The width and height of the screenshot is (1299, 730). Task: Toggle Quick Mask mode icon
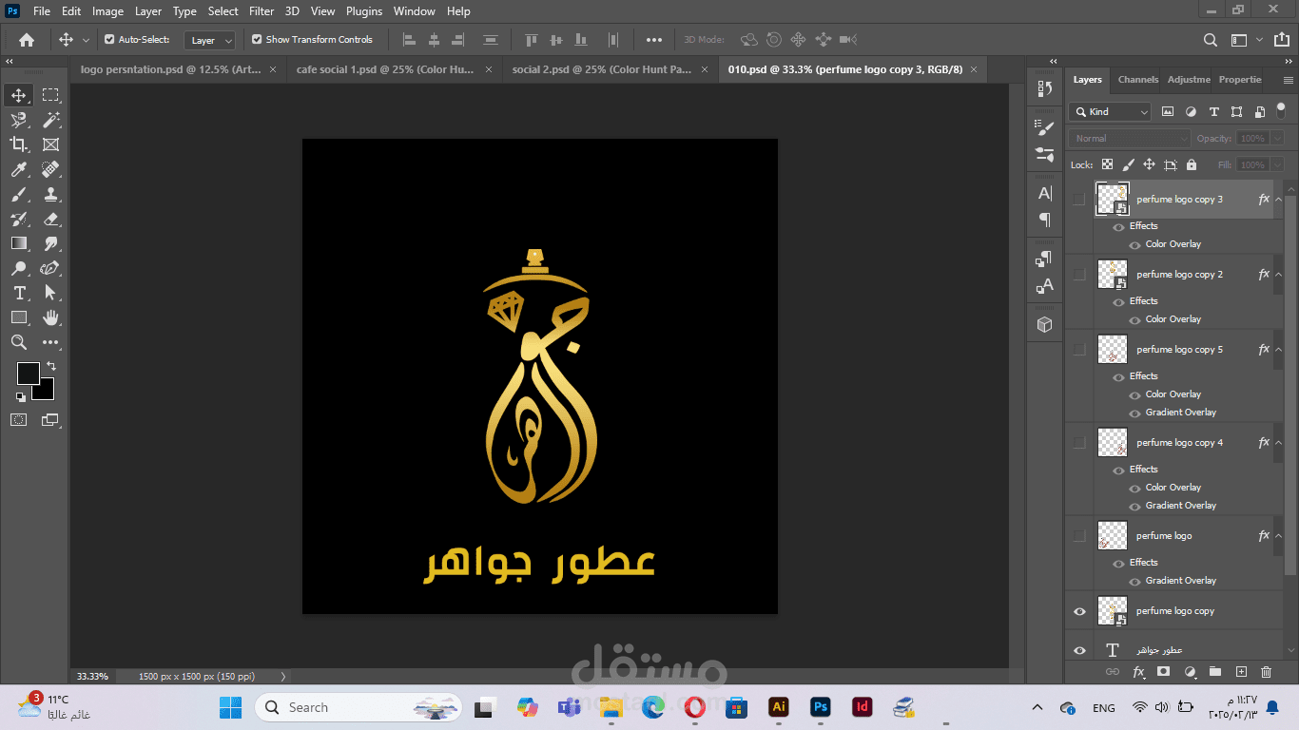[19, 419]
